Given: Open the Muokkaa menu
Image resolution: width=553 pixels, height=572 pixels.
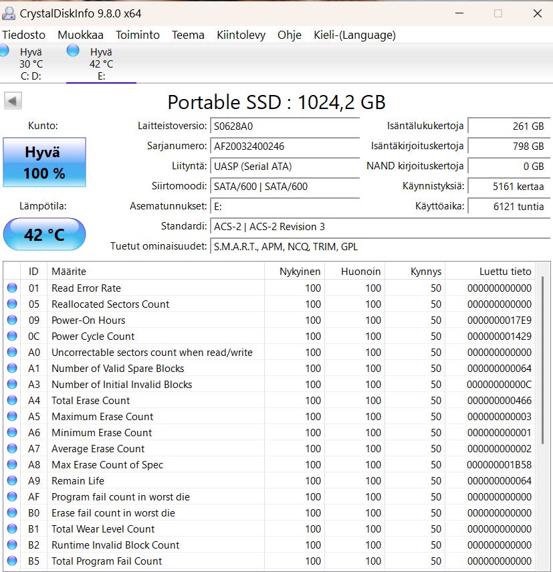Looking at the screenshot, I should (80, 35).
